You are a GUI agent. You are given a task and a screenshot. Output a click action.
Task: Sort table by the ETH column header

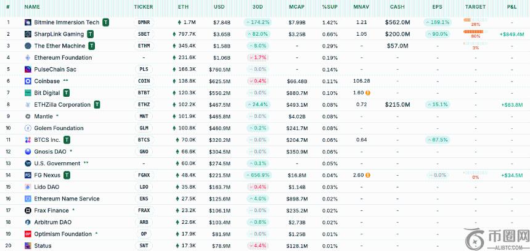click(183, 7)
